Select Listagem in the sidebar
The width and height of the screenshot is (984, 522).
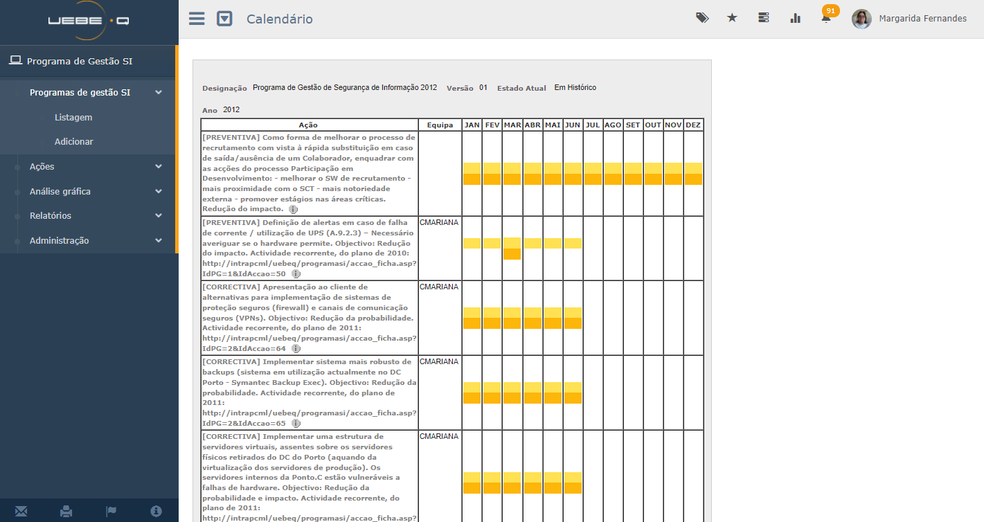[x=73, y=118]
